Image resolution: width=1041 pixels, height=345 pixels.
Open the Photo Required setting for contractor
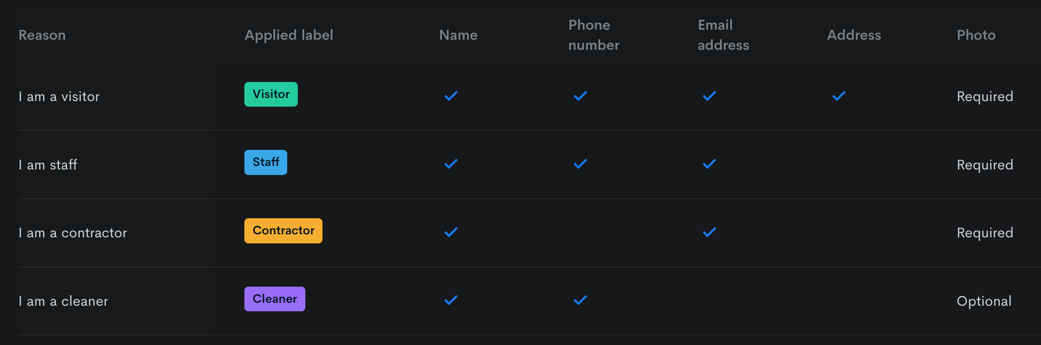click(985, 233)
